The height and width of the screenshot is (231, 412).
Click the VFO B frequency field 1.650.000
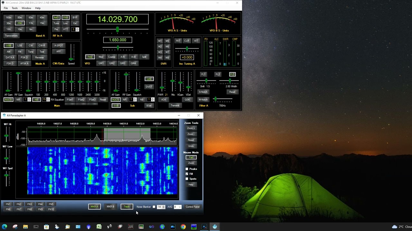click(x=117, y=40)
